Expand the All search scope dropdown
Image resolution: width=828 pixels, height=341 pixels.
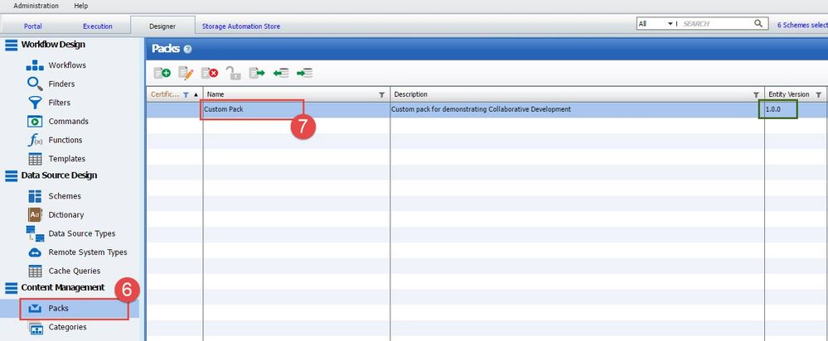pyautogui.click(x=671, y=24)
